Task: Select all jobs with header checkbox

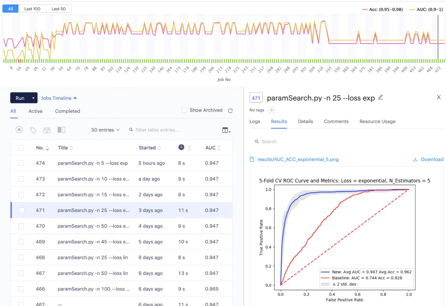Action: tap(21, 148)
